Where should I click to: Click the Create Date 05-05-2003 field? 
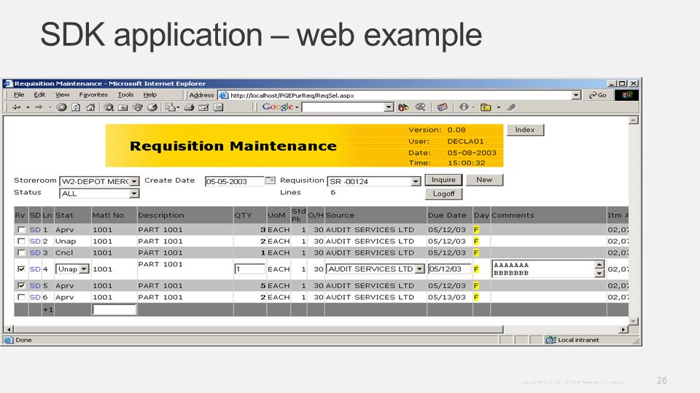(234, 182)
